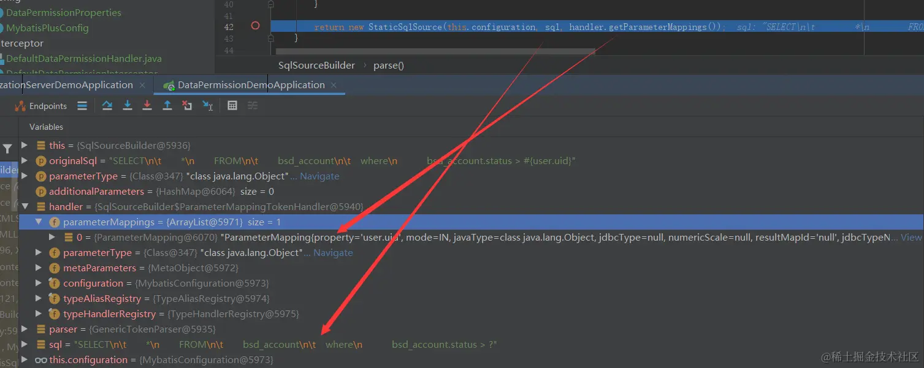Screen dimensions: 924x368
Task: Click the show execution point icon
Action: (x=82, y=106)
